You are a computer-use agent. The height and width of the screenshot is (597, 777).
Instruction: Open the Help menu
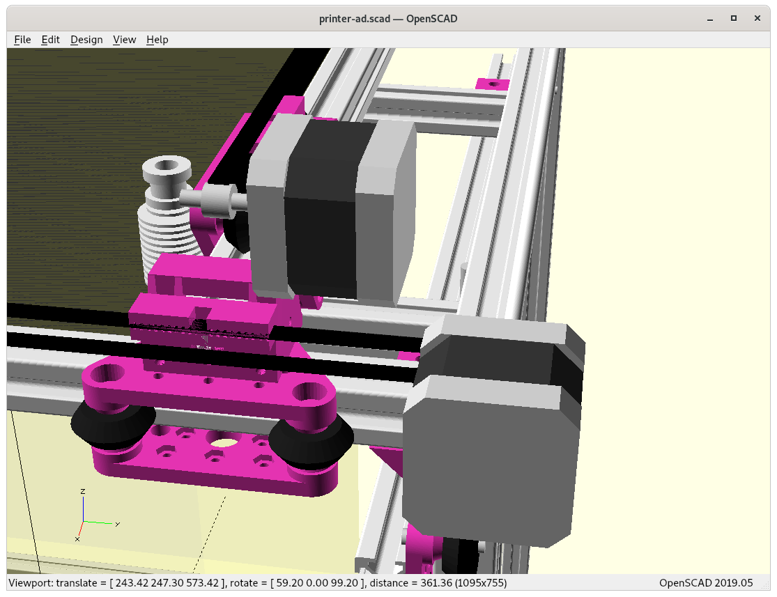[157, 40]
